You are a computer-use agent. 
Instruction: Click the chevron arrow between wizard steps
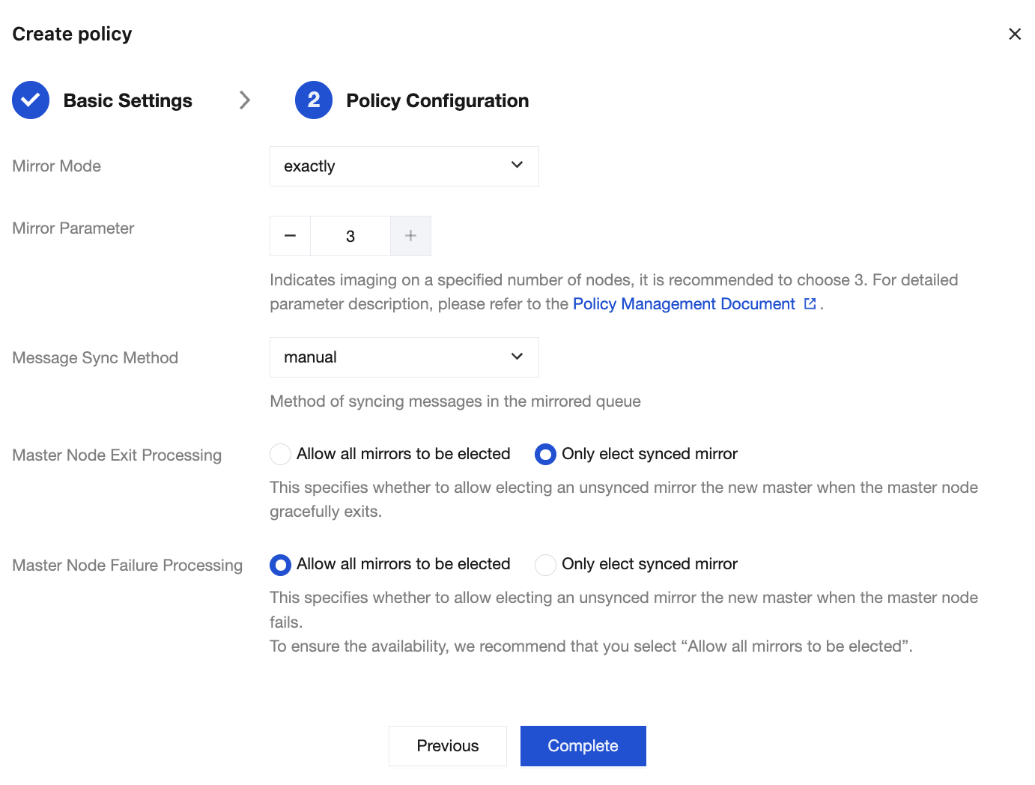point(244,100)
